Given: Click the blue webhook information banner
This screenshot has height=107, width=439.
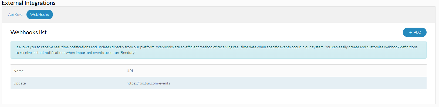Looking at the screenshot, I should tap(218, 50).
